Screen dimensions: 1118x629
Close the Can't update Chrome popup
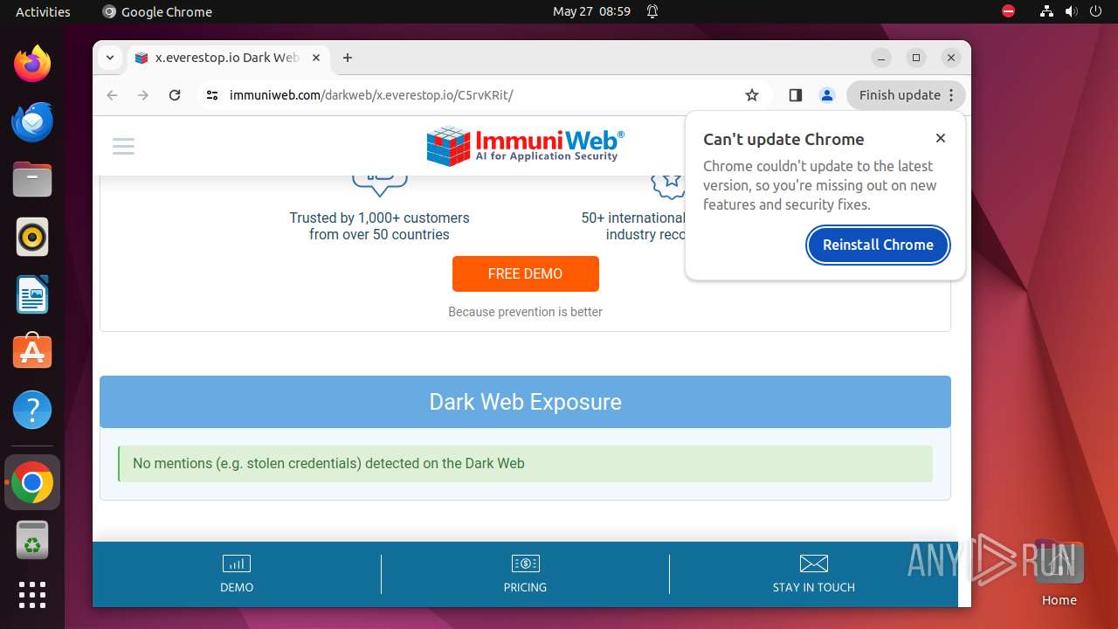[x=941, y=138]
